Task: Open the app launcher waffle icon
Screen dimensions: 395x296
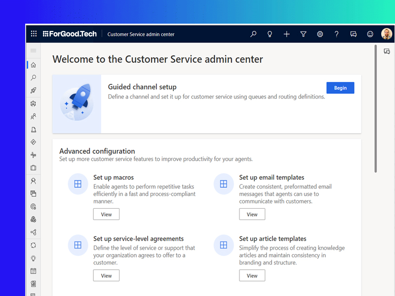Action: click(34, 34)
